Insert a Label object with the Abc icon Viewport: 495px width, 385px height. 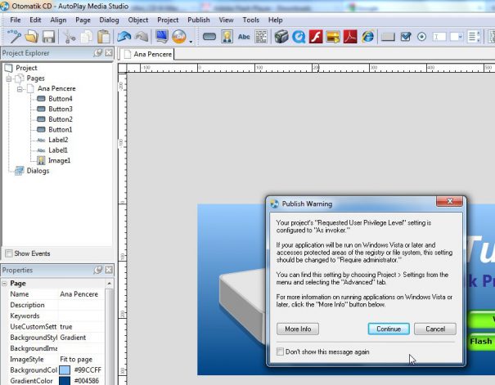pos(244,37)
